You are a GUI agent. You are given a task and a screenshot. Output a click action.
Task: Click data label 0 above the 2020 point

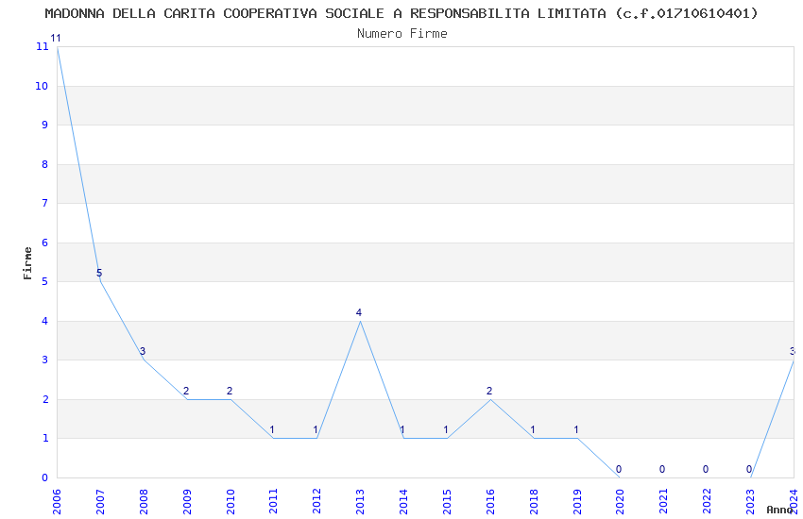pyautogui.click(x=619, y=469)
